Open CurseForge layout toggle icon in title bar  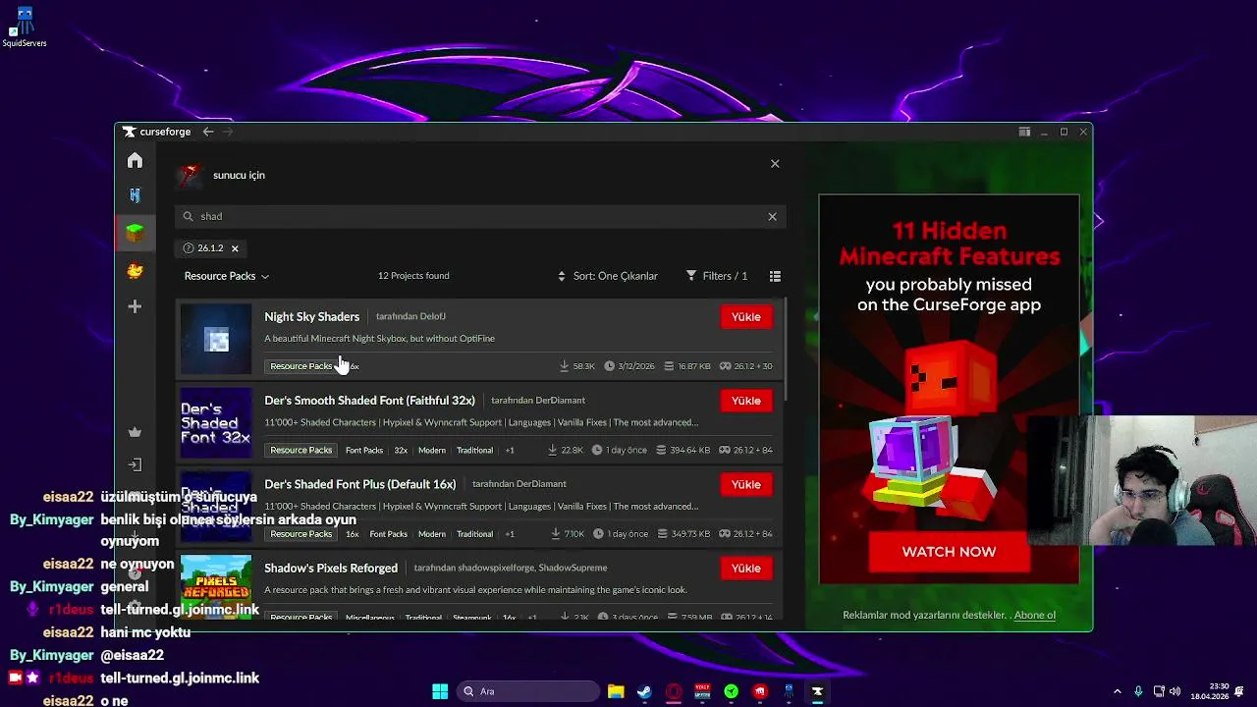(x=1024, y=132)
